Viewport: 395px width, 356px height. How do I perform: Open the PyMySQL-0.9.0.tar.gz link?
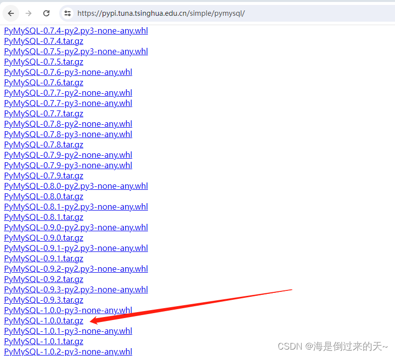point(43,238)
